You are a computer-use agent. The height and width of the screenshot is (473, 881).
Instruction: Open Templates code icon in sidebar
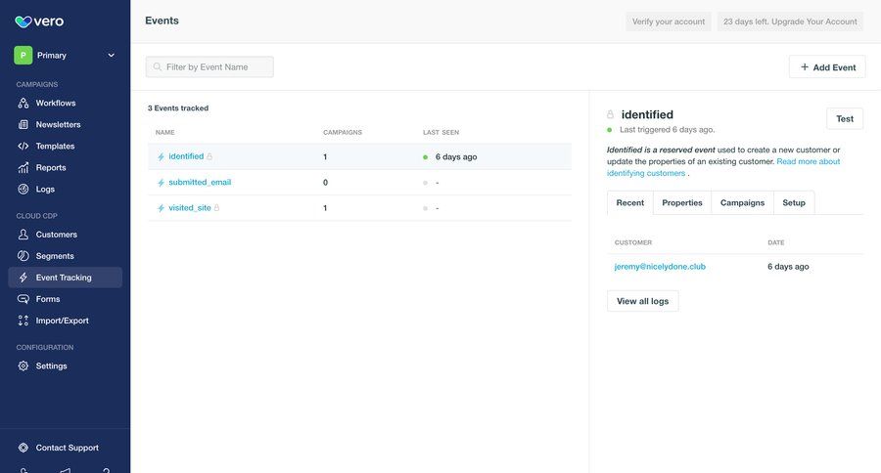[x=23, y=146]
